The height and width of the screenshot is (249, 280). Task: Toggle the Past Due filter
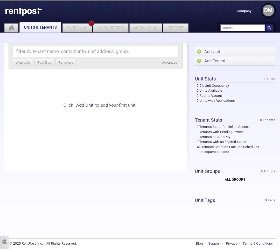point(44,63)
